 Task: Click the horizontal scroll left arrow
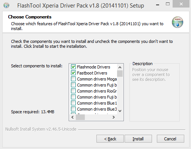72,117
